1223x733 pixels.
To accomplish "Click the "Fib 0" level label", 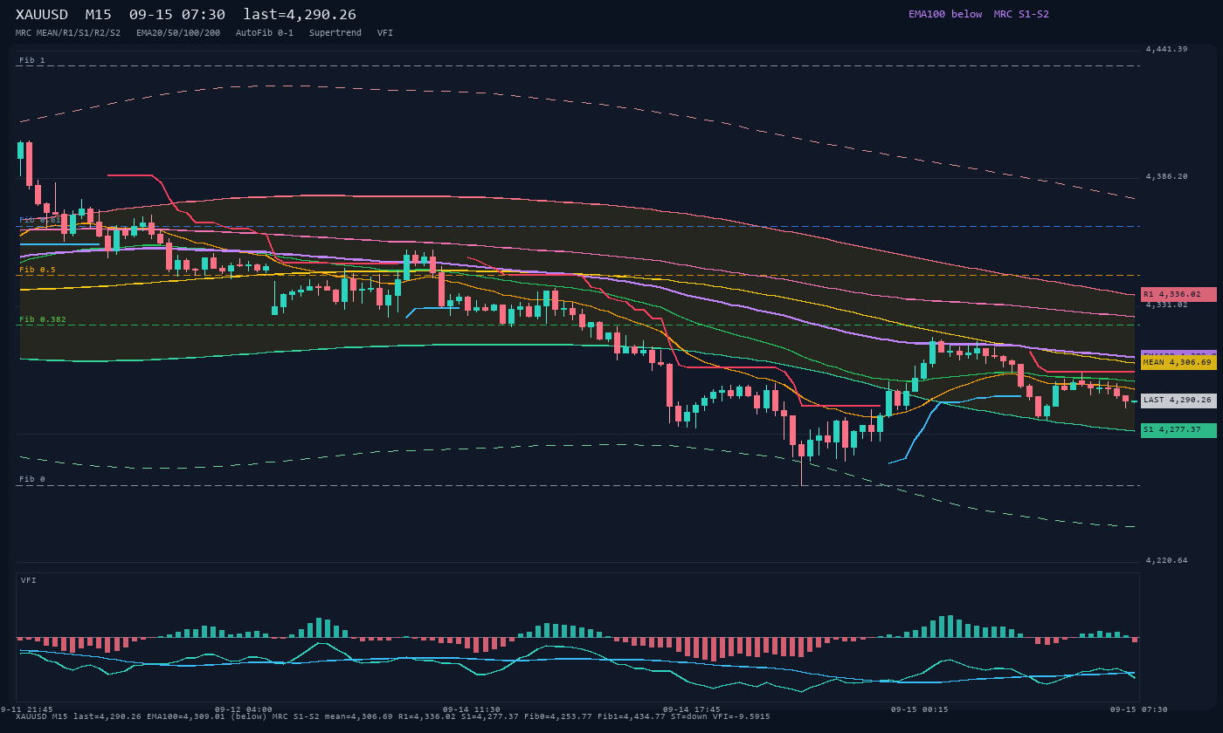I will [x=32, y=479].
